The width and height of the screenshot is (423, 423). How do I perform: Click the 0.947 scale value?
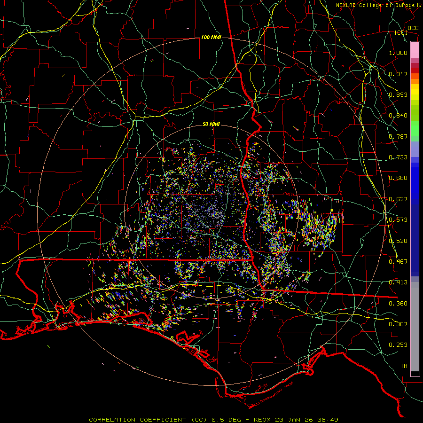(x=398, y=74)
